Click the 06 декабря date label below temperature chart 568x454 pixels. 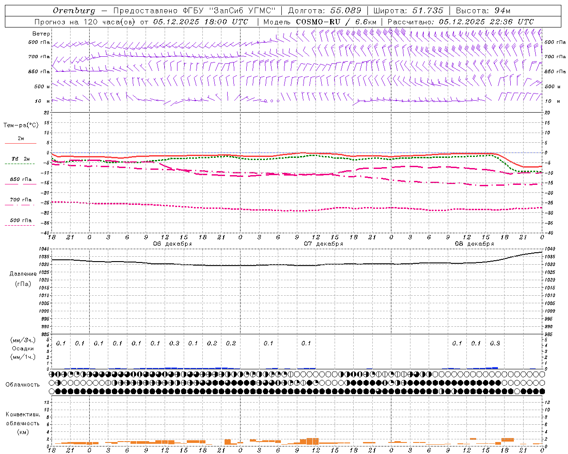click(x=173, y=244)
